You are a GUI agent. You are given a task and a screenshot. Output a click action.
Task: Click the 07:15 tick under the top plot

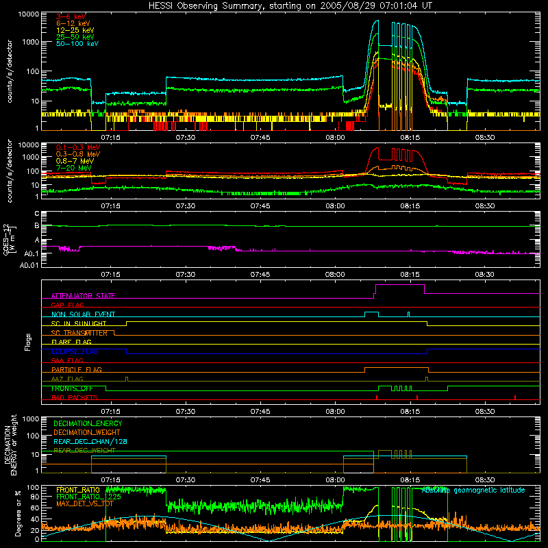pyautogui.click(x=111, y=138)
